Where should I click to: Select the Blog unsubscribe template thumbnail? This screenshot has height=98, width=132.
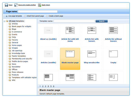coord(92,54)
